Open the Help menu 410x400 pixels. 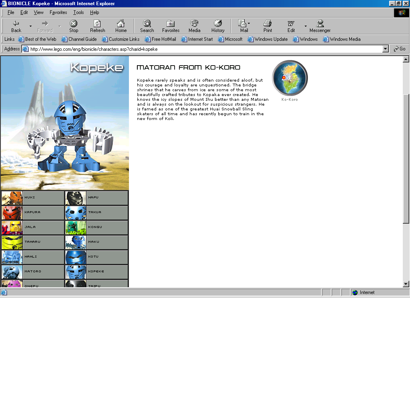94,12
